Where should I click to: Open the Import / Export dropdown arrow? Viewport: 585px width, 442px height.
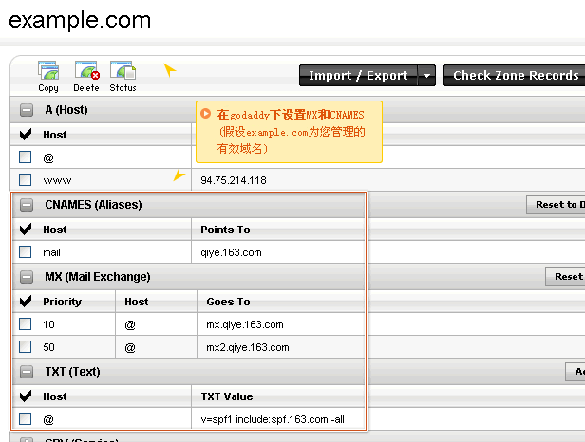(x=426, y=75)
